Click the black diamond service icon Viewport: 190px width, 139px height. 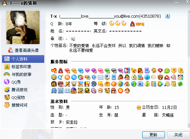(114, 71)
